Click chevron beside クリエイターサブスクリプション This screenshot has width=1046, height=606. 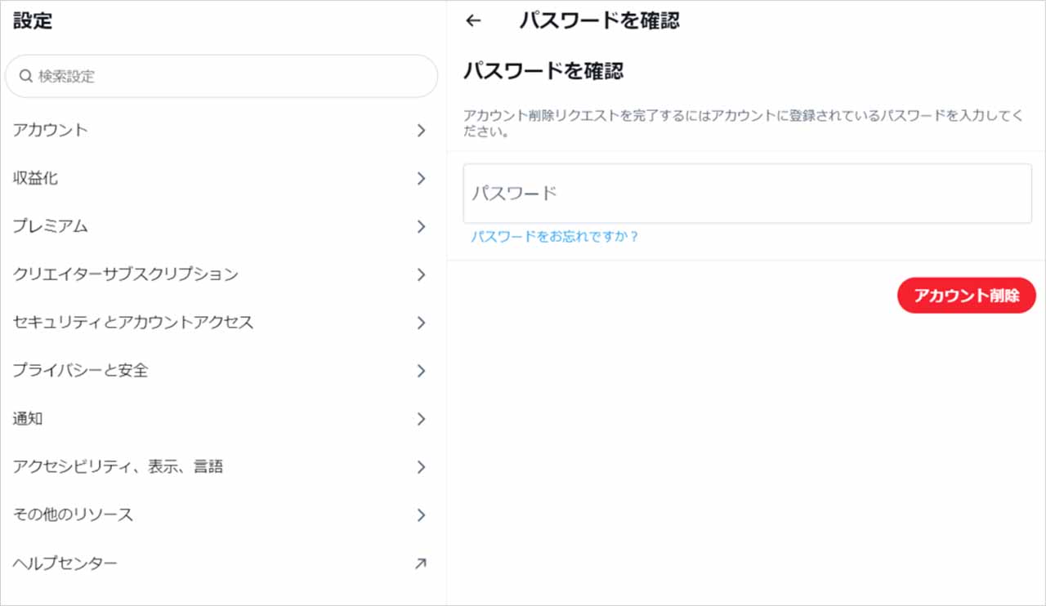point(421,274)
